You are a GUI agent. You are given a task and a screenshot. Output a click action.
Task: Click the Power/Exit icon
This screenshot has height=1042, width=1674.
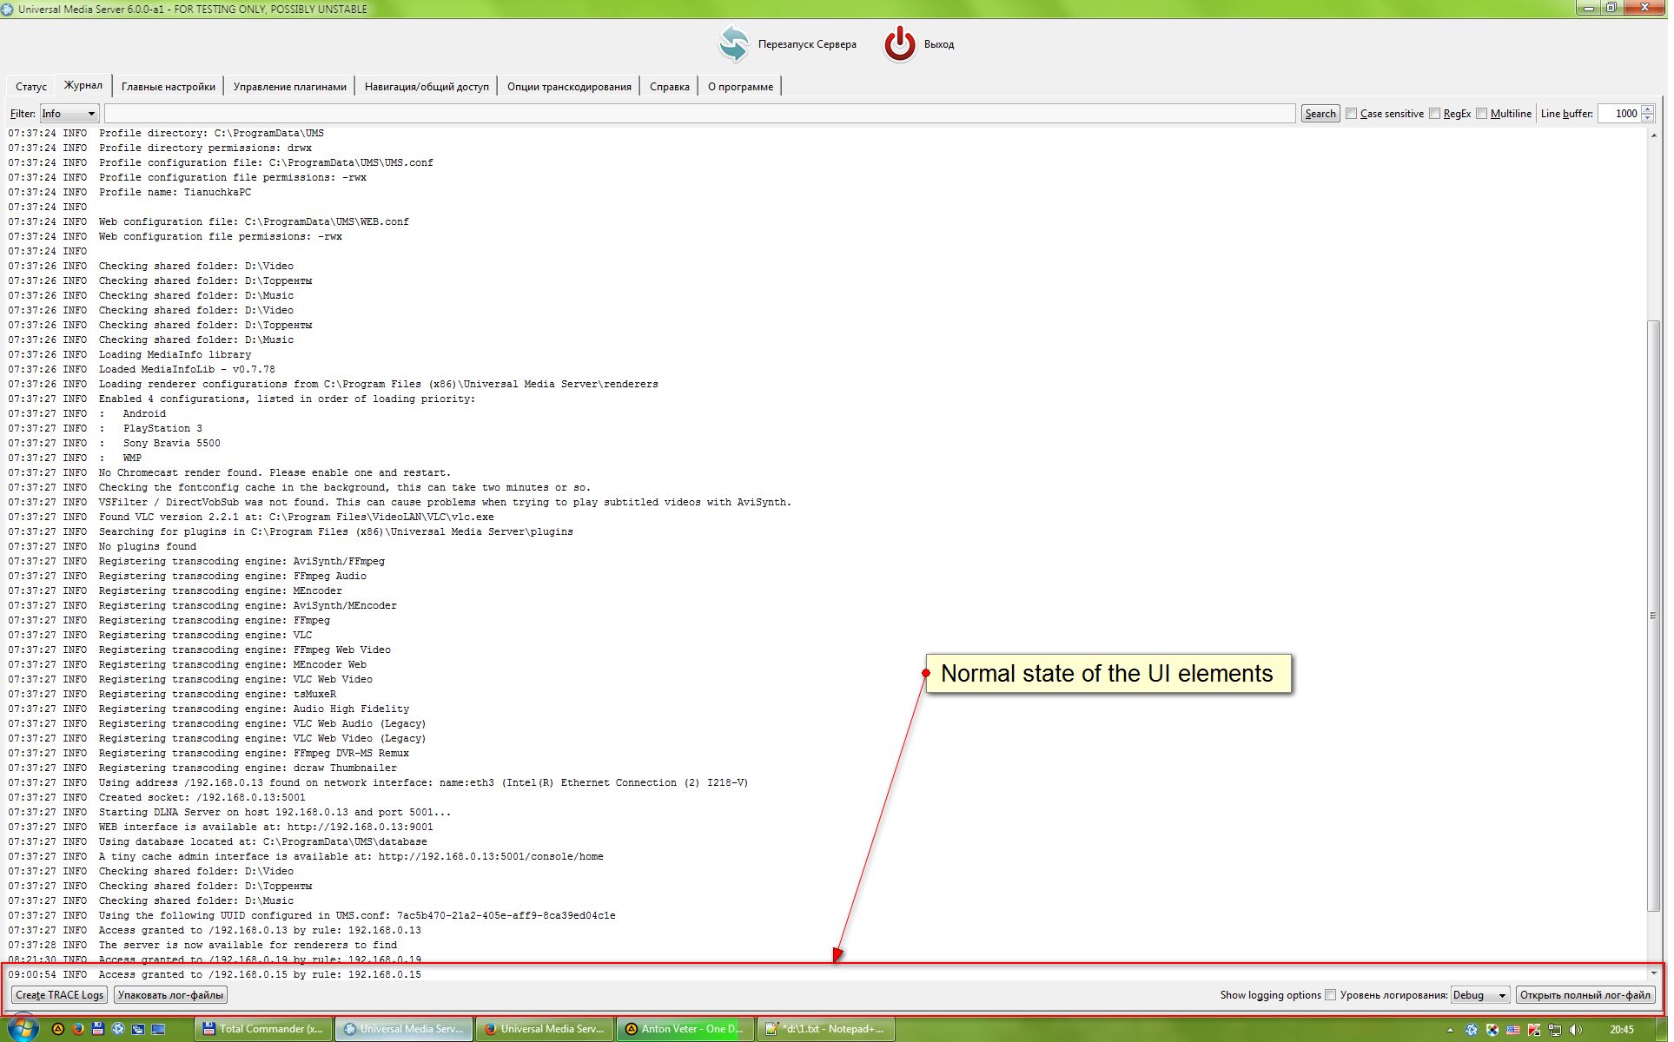click(899, 43)
